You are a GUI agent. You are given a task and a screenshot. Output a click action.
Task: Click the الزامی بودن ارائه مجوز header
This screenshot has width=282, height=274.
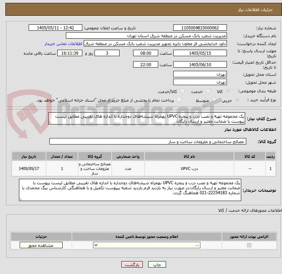click(249, 236)
